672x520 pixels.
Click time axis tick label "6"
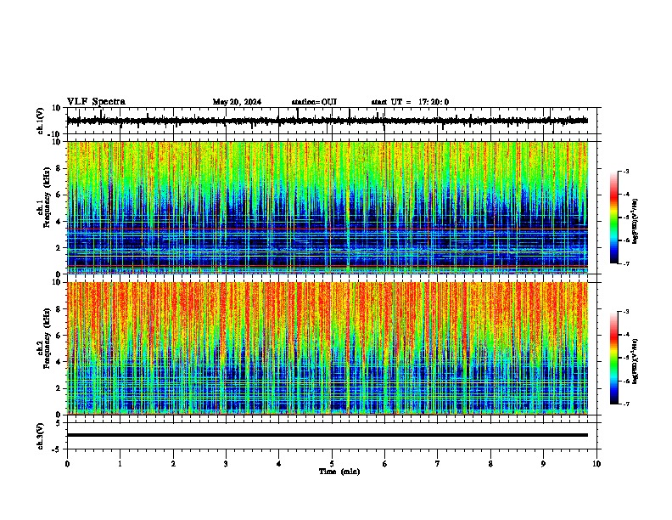click(385, 464)
